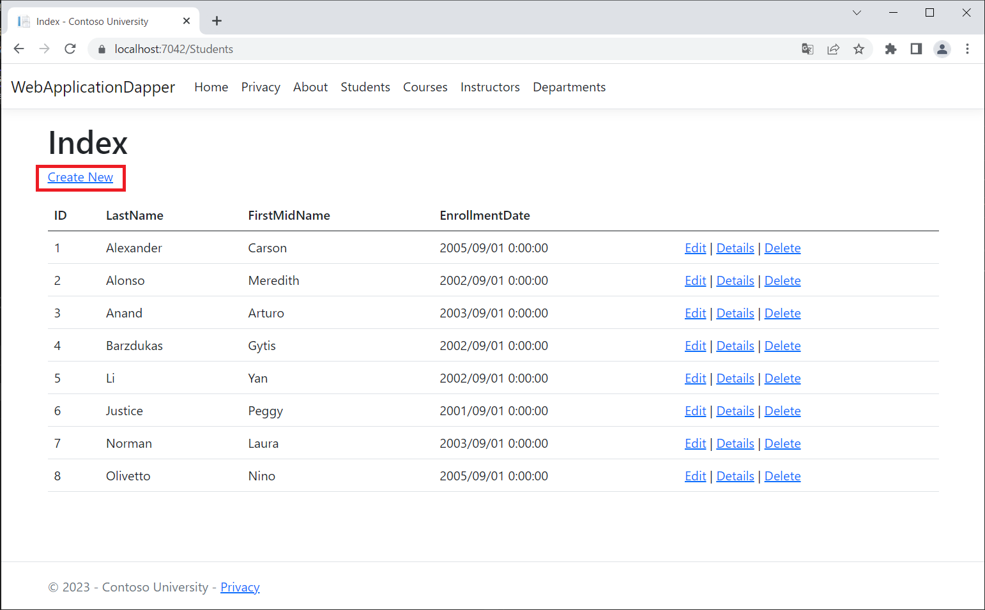Open the Departments nav item
This screenshot has width=985, height=610.
point(569,88)
